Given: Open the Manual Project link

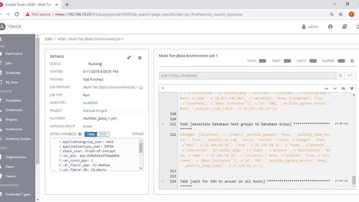Looking at the screenshot, I should pos(95,111).
